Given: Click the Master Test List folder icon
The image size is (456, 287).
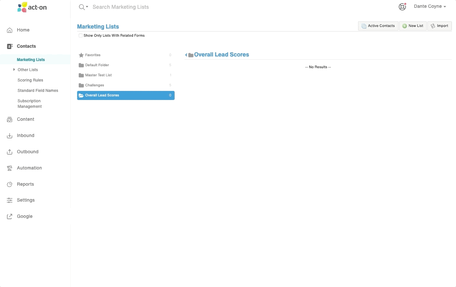Looking at the screenshot, I should click(x=81, y=75).
